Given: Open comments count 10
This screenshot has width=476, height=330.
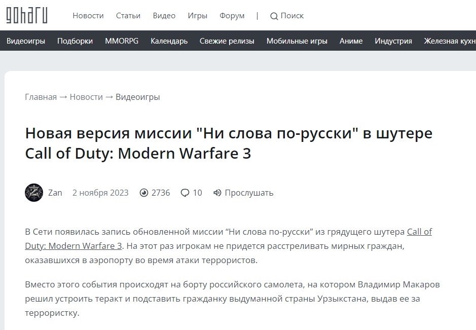Looking at the screenshot, I should pos(197,193).
